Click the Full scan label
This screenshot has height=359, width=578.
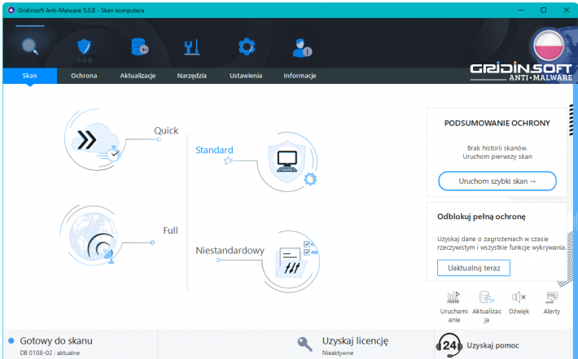point(170,230)
